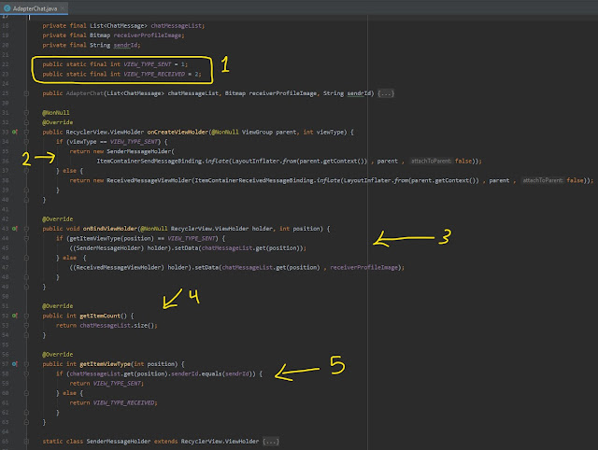Expand the folded AdapterChat constructor body
This screenshot has width=598, height=450.
pyautogui.click(x=386, y=93)
